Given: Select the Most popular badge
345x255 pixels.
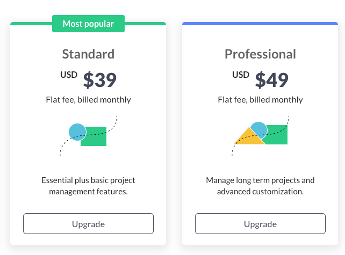Looking at the screenshot, I should [88, 24].
